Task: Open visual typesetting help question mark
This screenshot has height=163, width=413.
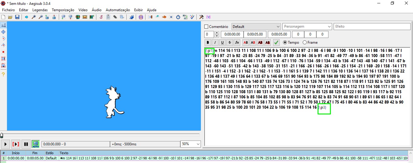Action: 3,74
